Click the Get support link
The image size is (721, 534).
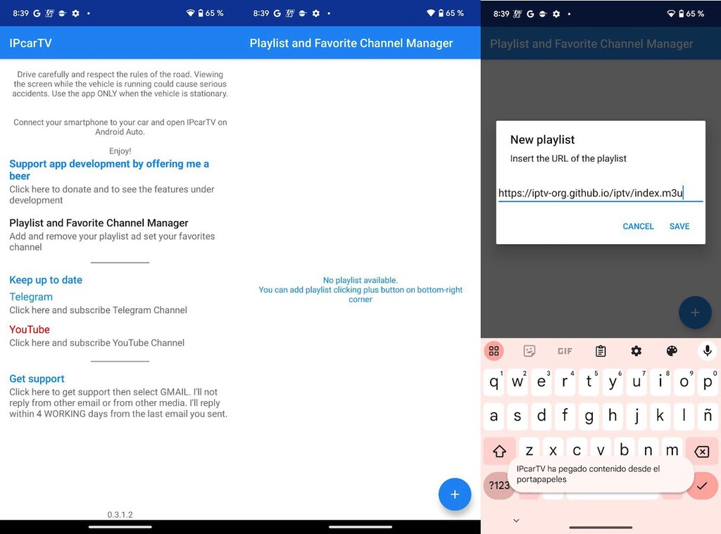pyautogui.click(x=37, y=379)
